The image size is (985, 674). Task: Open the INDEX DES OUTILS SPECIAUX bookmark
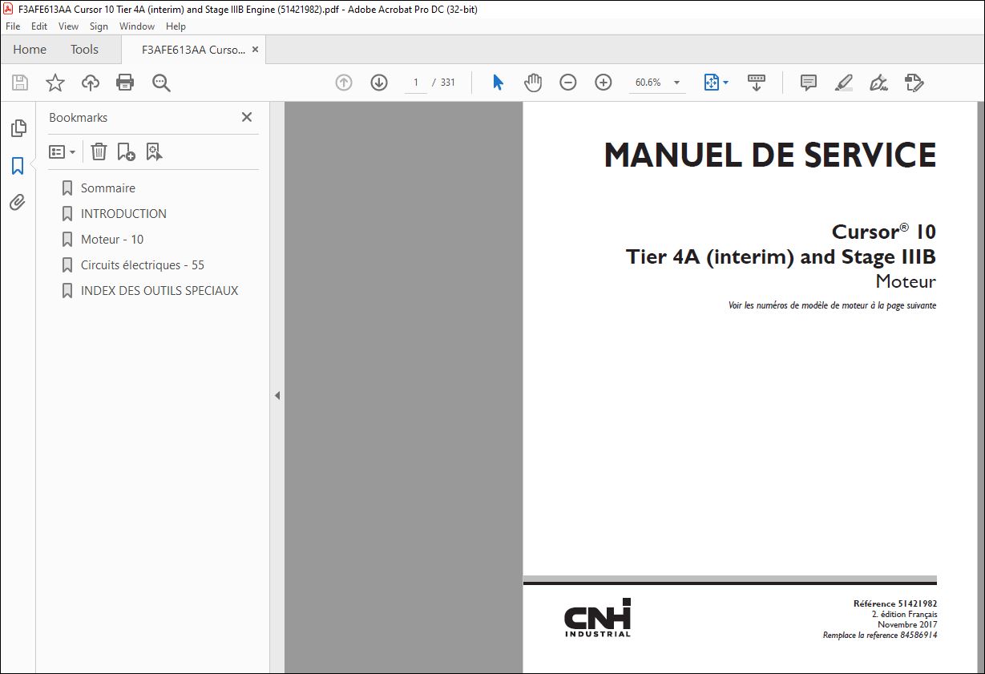tap(159, 291)
